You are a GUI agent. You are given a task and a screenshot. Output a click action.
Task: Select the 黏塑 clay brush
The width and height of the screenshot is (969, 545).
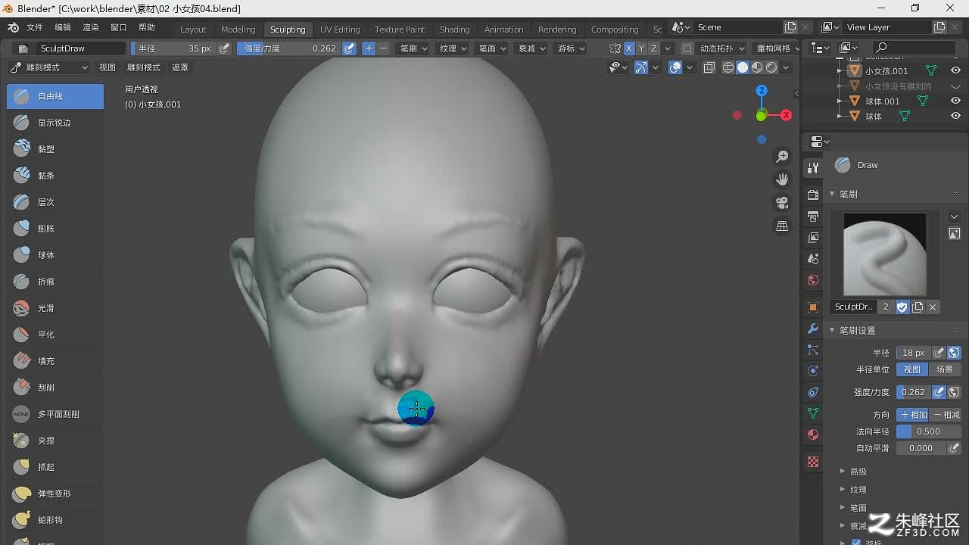tap(55, 149)
